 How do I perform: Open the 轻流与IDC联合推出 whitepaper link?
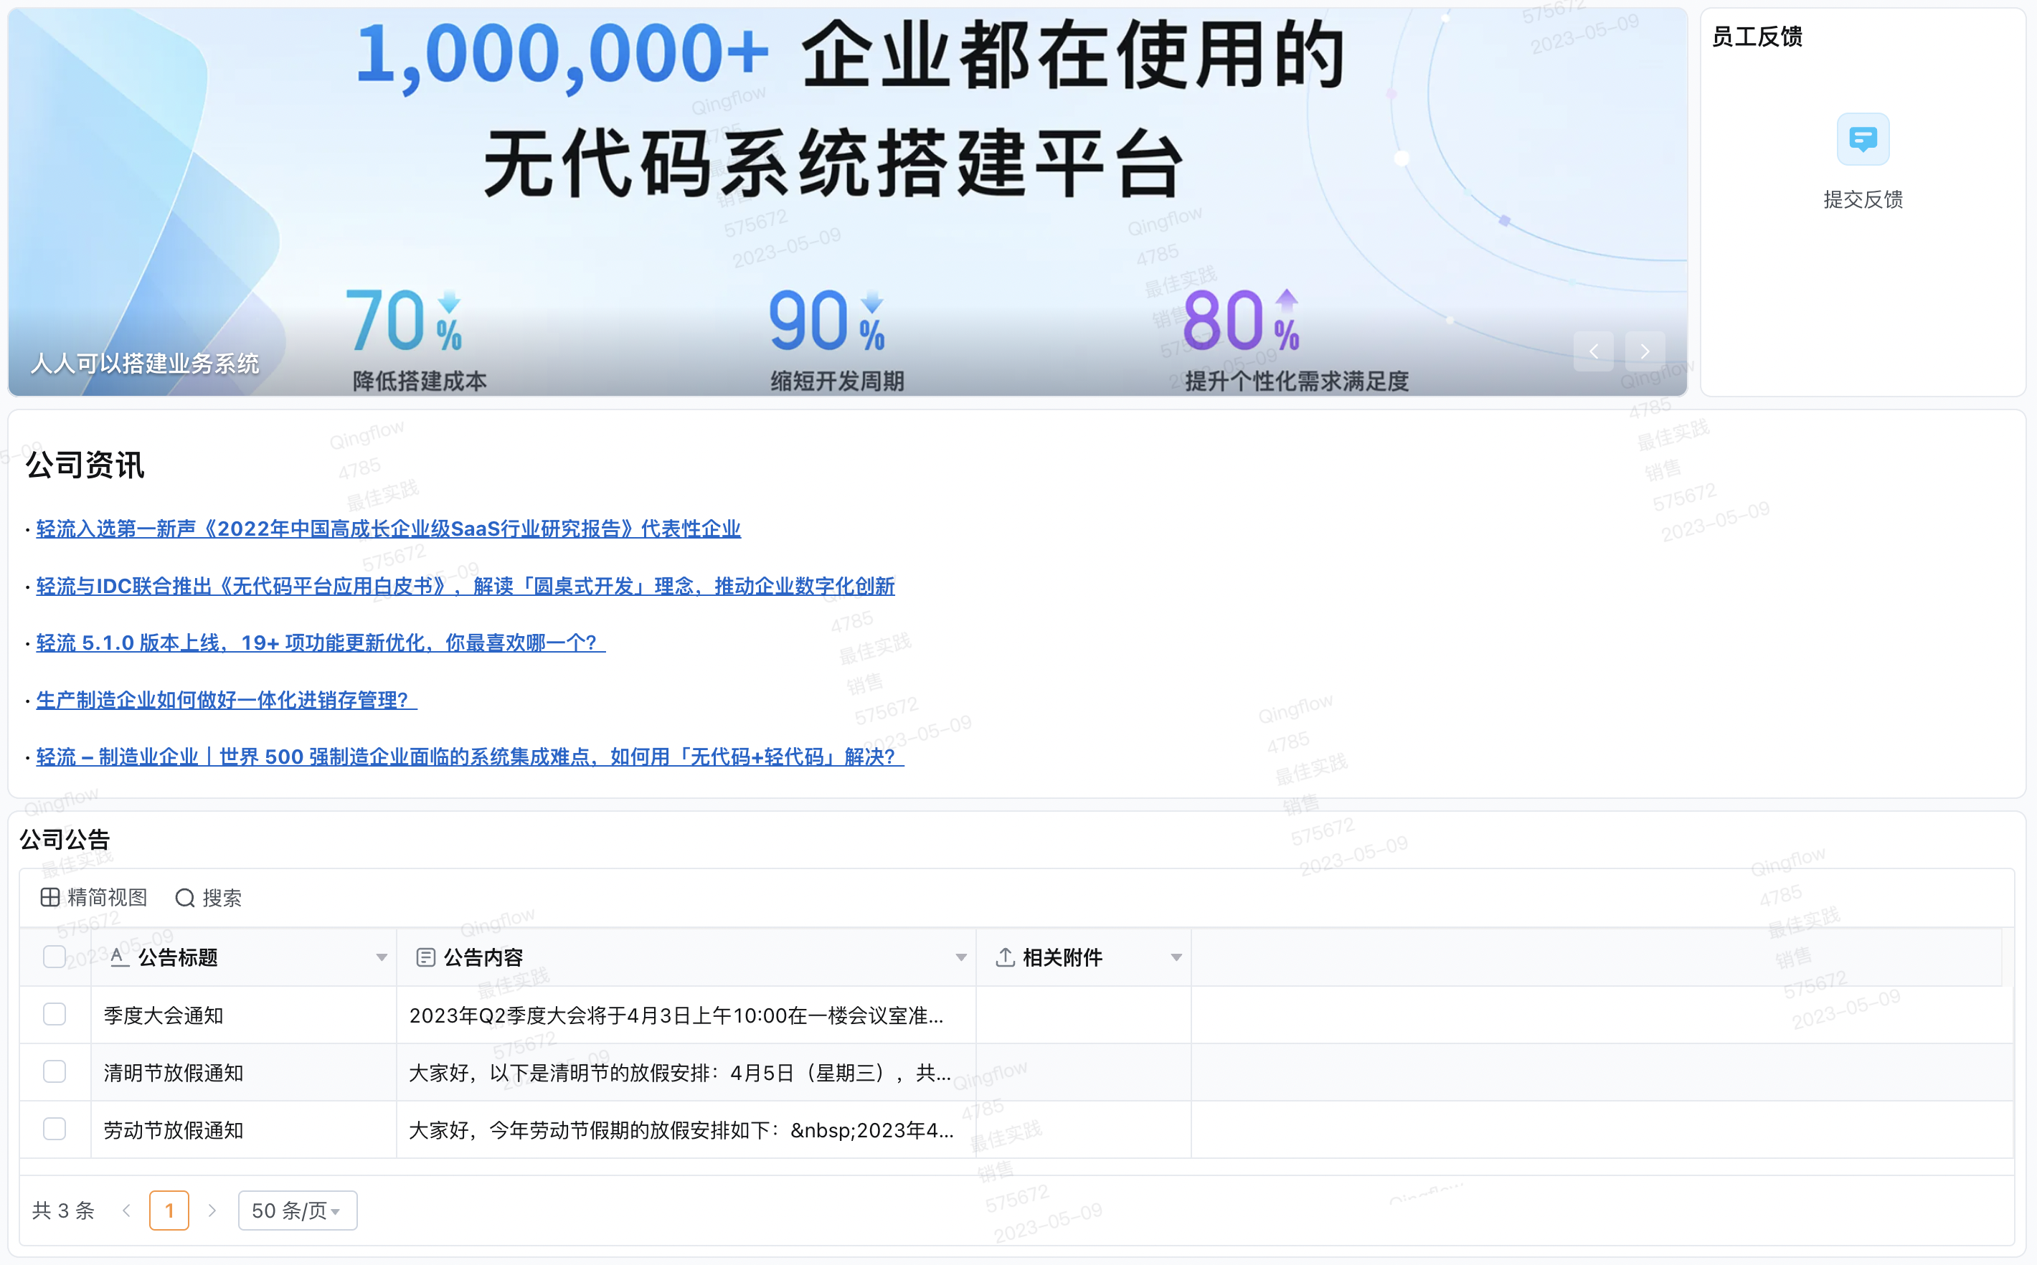465,586
